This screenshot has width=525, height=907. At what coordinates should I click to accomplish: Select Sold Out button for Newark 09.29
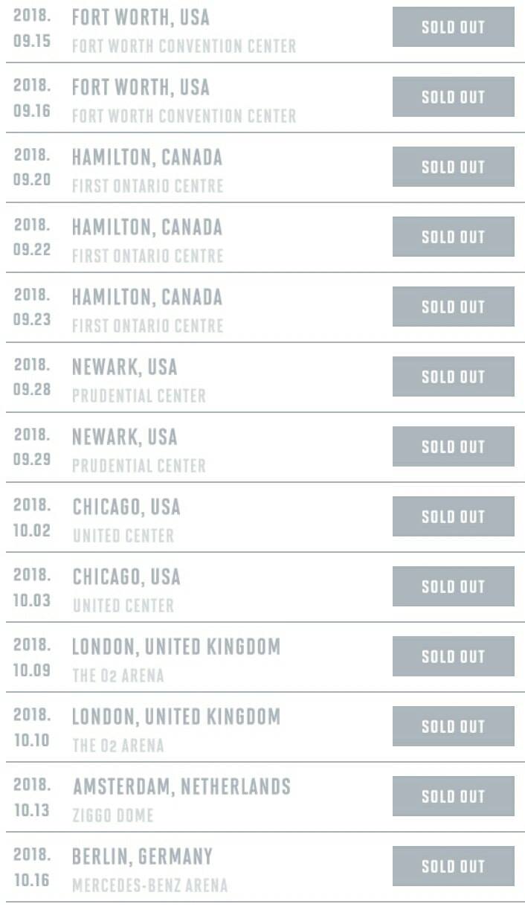[x=453, y=446]
